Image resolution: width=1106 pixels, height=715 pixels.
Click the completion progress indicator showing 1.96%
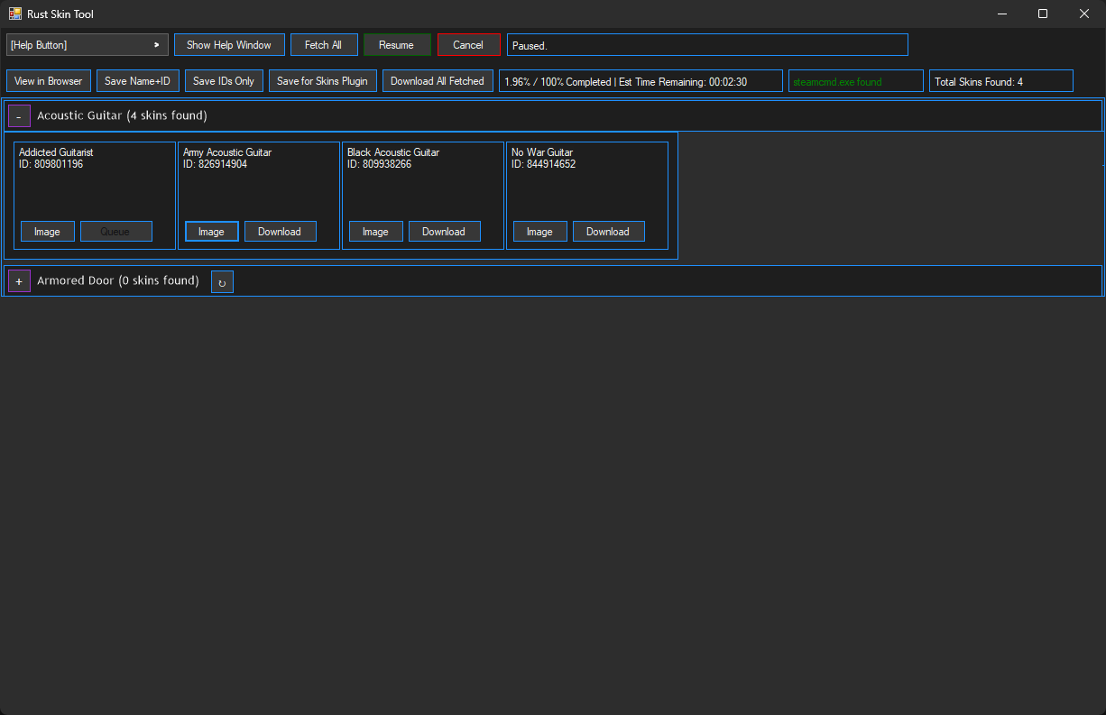(x=641, y=80)
